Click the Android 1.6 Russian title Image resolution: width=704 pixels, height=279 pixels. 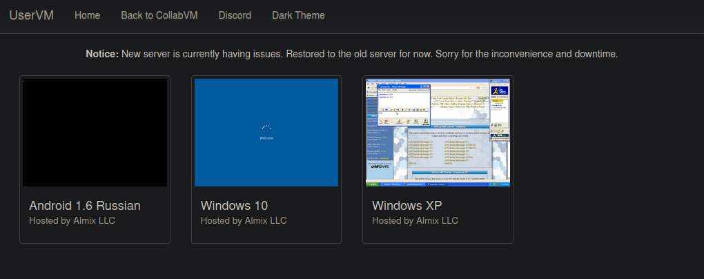[85, 206]
